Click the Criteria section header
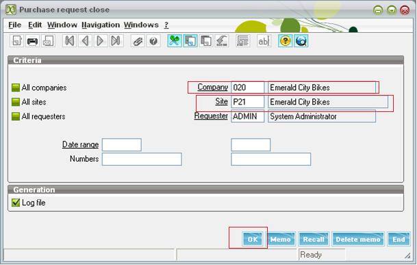Screen dimensions: 417x265 (205, 60)
